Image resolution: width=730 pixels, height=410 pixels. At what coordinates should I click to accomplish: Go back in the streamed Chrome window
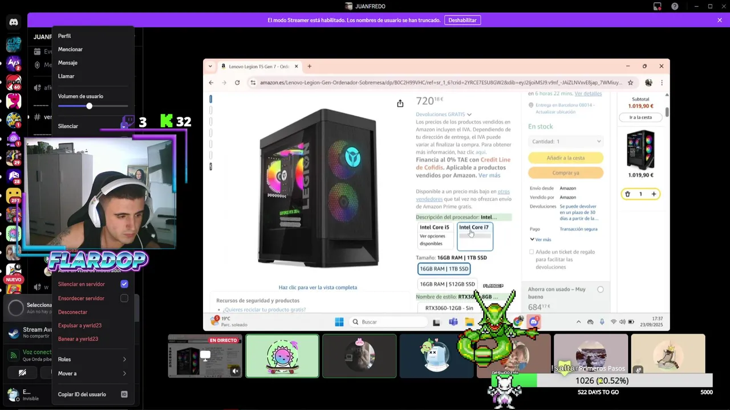pyautogui.click(x=211, y=83)
